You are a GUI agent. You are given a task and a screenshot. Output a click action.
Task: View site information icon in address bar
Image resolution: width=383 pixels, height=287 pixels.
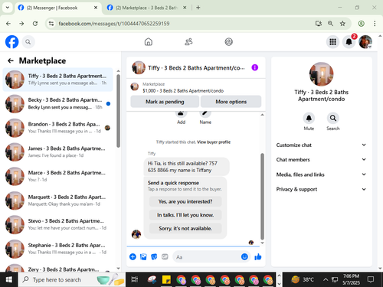pyautogui.click(x=51, y=24)
